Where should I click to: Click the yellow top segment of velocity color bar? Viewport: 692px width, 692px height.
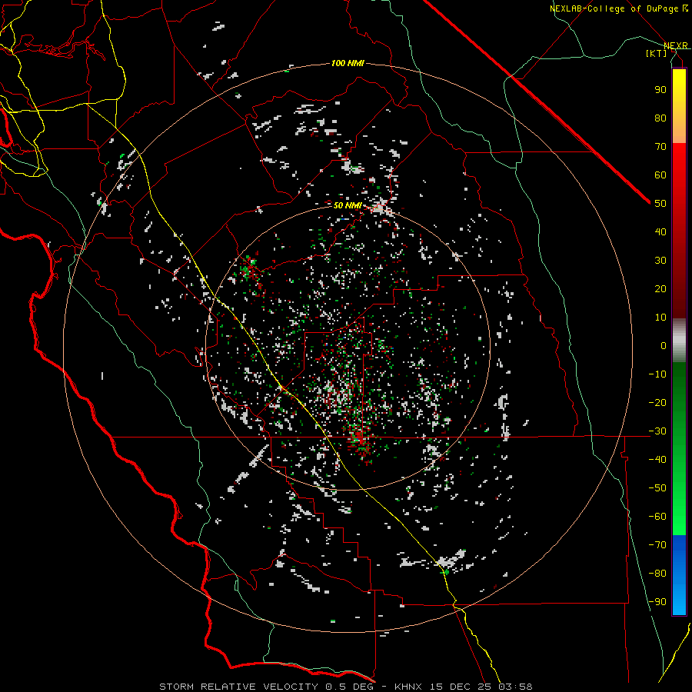pyautogui.click(x=679, y=106)
